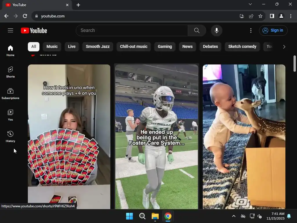The height and width of the screenshot is (223, 297).
Task: Click Chrome icon in taskbar
Action: [168, 216]
